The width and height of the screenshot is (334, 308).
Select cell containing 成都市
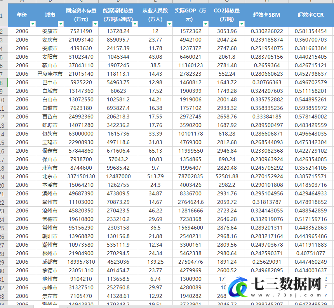point(50,262)
